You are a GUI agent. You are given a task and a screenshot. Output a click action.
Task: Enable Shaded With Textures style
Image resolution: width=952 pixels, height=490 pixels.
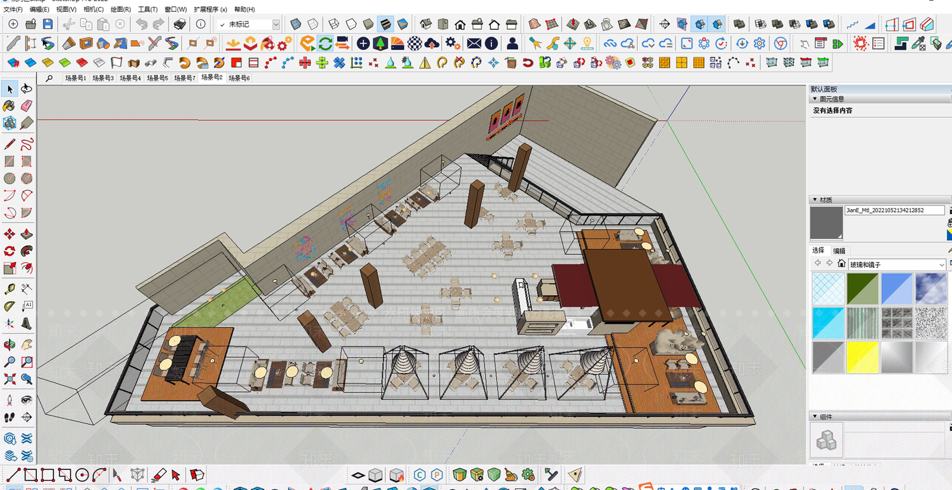[x=386, y=24]
